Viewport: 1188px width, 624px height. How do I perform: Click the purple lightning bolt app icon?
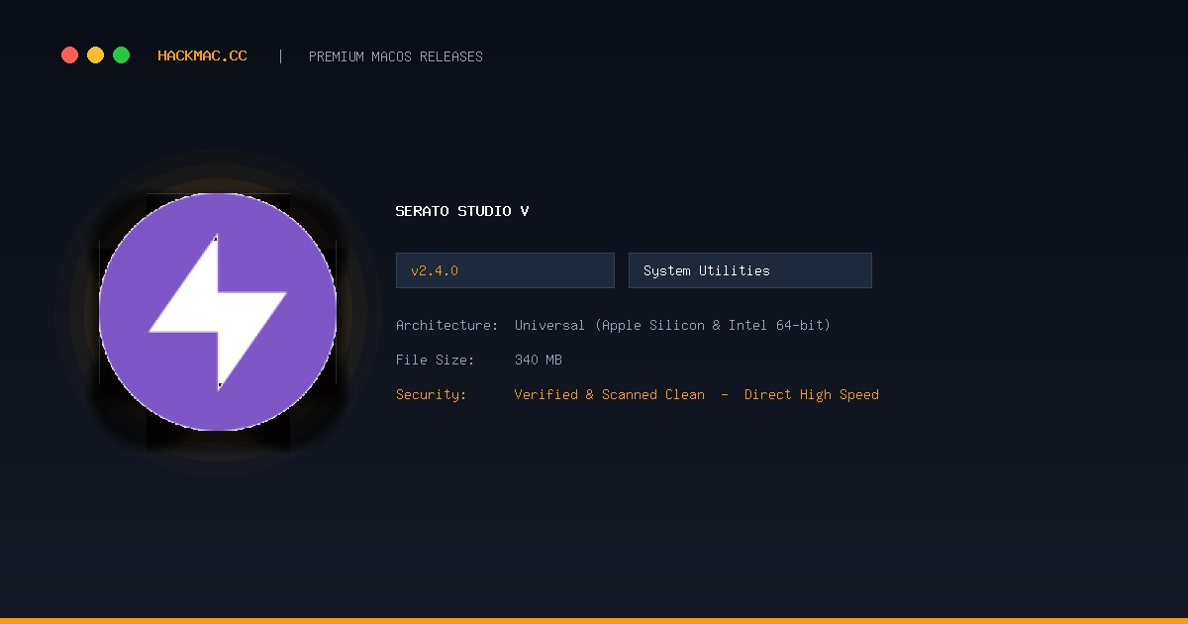(x=218, y=312)
